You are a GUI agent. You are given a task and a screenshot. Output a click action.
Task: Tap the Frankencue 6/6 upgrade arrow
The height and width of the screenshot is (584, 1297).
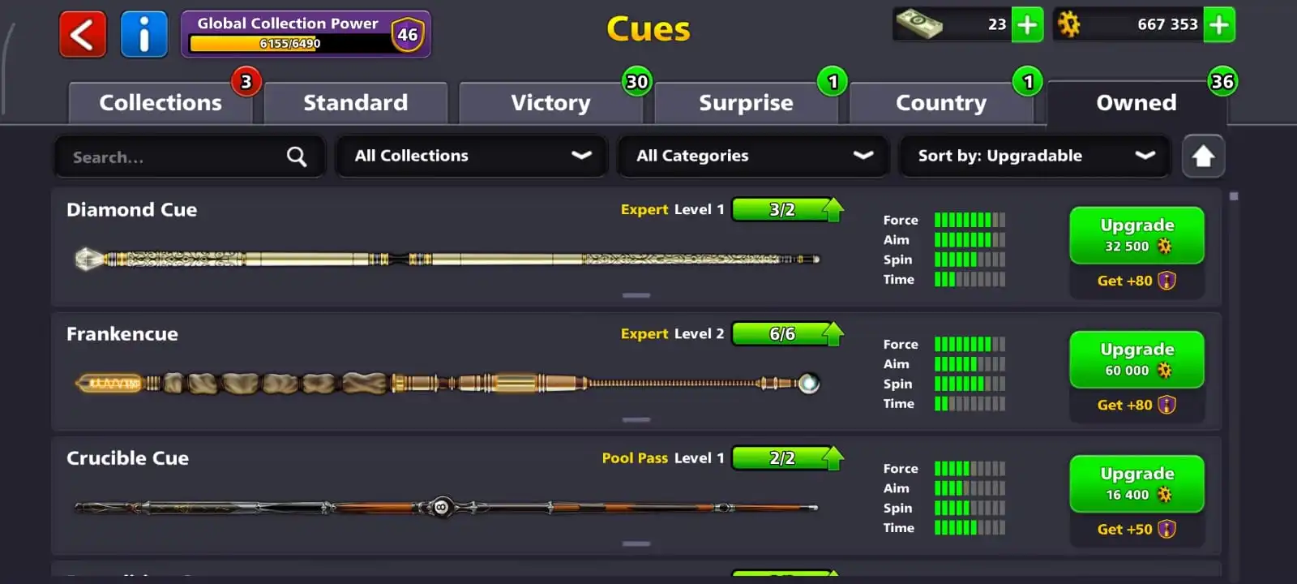tap(833, 333)
